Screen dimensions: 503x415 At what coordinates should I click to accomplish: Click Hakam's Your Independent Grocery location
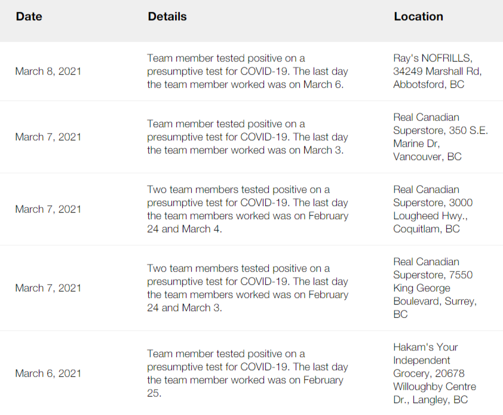pyautogui.click(x=434, y=373)
